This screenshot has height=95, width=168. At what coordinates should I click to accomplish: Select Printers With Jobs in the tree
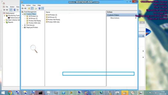34,23
